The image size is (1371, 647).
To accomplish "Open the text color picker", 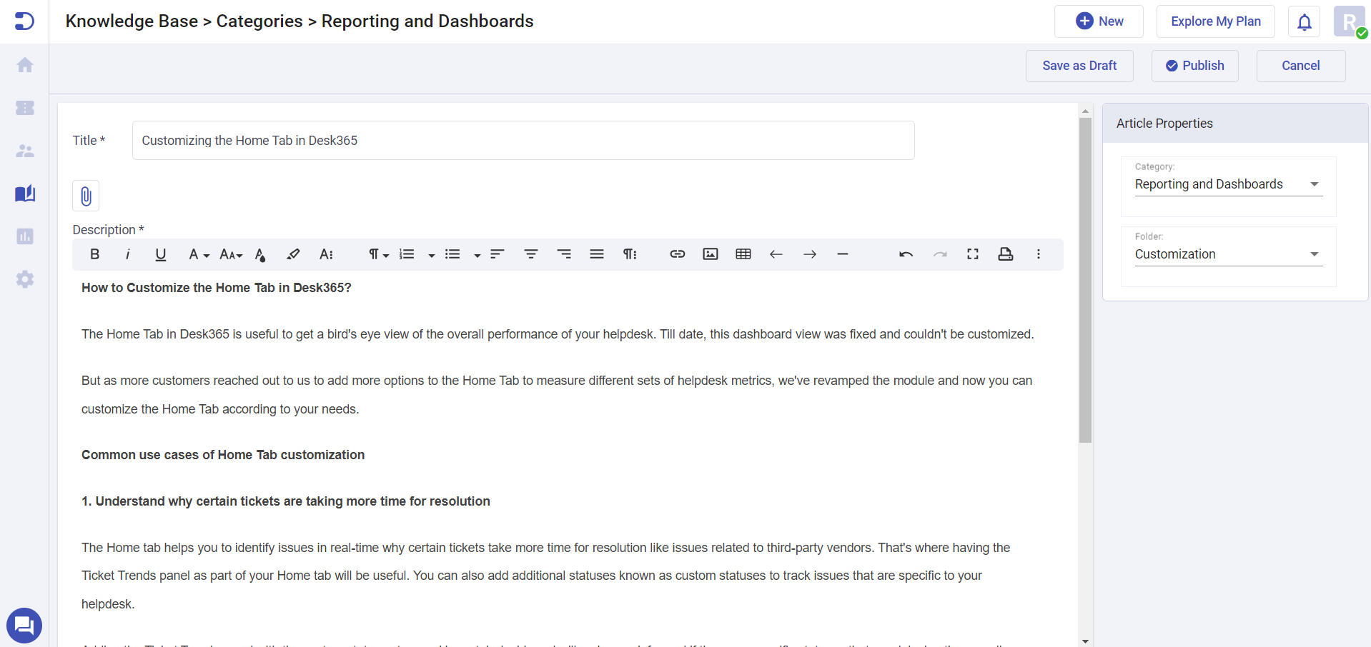I will pyautogui.click(x=260, y=254).
